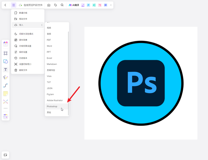Select 其他 import option

coord(57,112)
